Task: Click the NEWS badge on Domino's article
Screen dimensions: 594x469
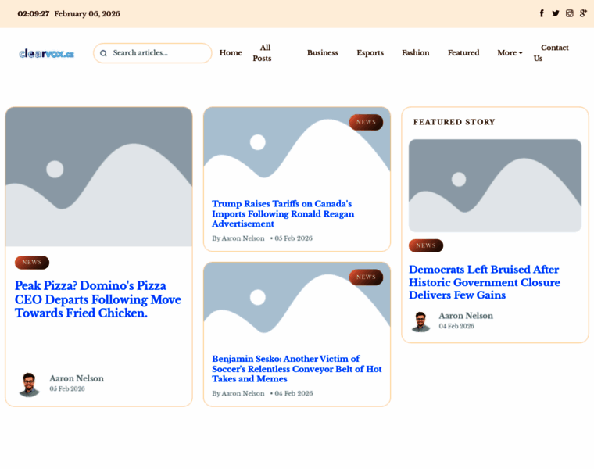Action: coord(32,263)
